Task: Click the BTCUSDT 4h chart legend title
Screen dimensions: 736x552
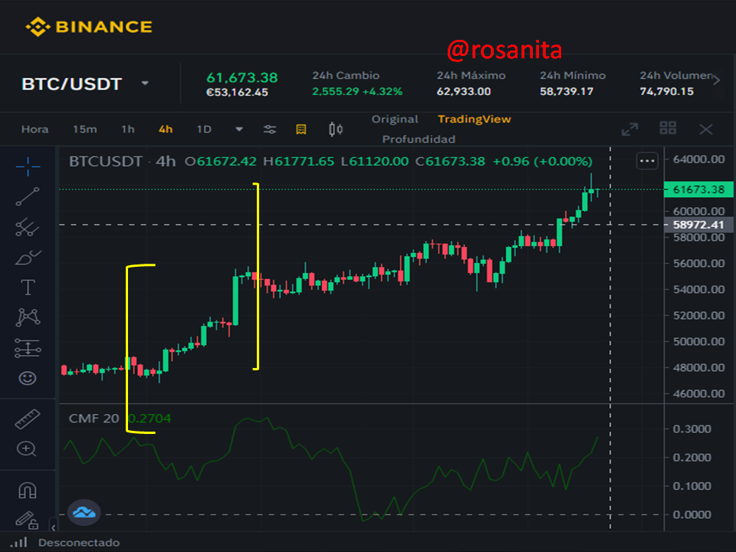Action: click(122, 162)
